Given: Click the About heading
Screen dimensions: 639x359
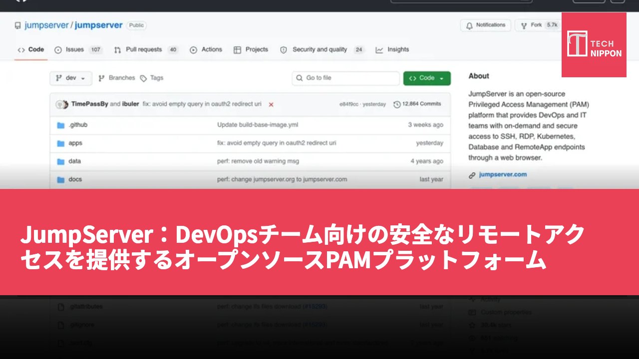Looking at the screenshot, I should pyautogui.click(x=479, y=76).
